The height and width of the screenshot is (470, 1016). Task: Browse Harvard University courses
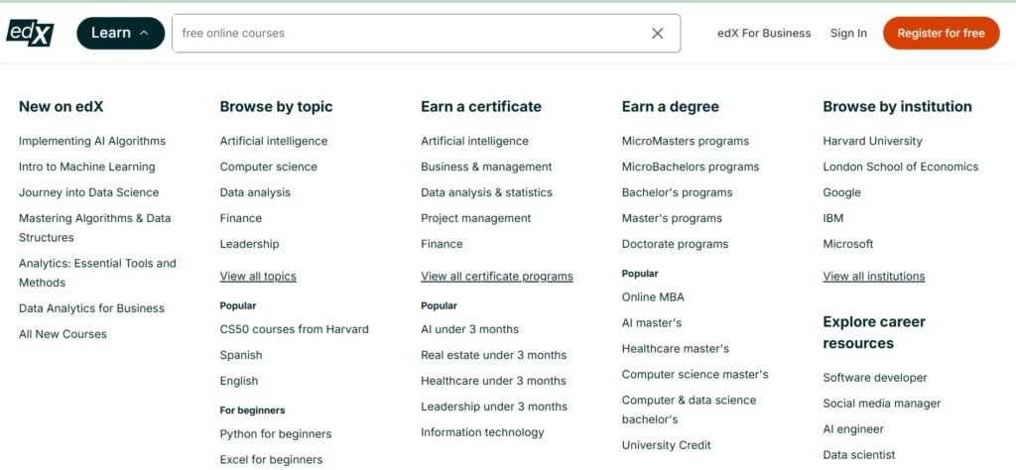pyautogui.click(x=872, y=141)
